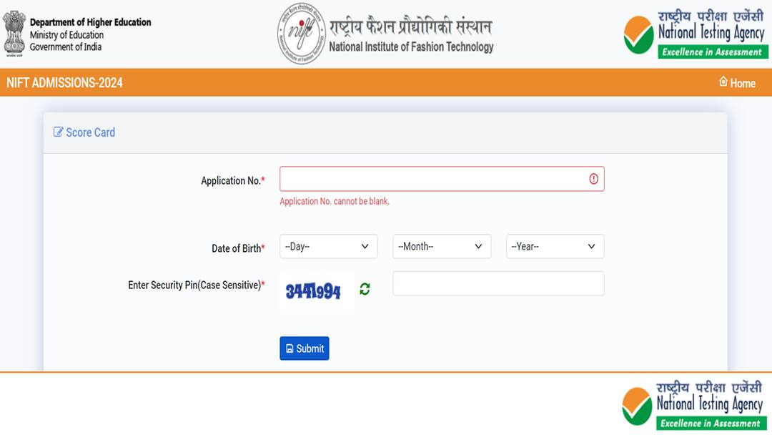The width and height of the screenshot is (772, 435).
Task: Click the home icon in the orange bar
Action: [723, 82]
